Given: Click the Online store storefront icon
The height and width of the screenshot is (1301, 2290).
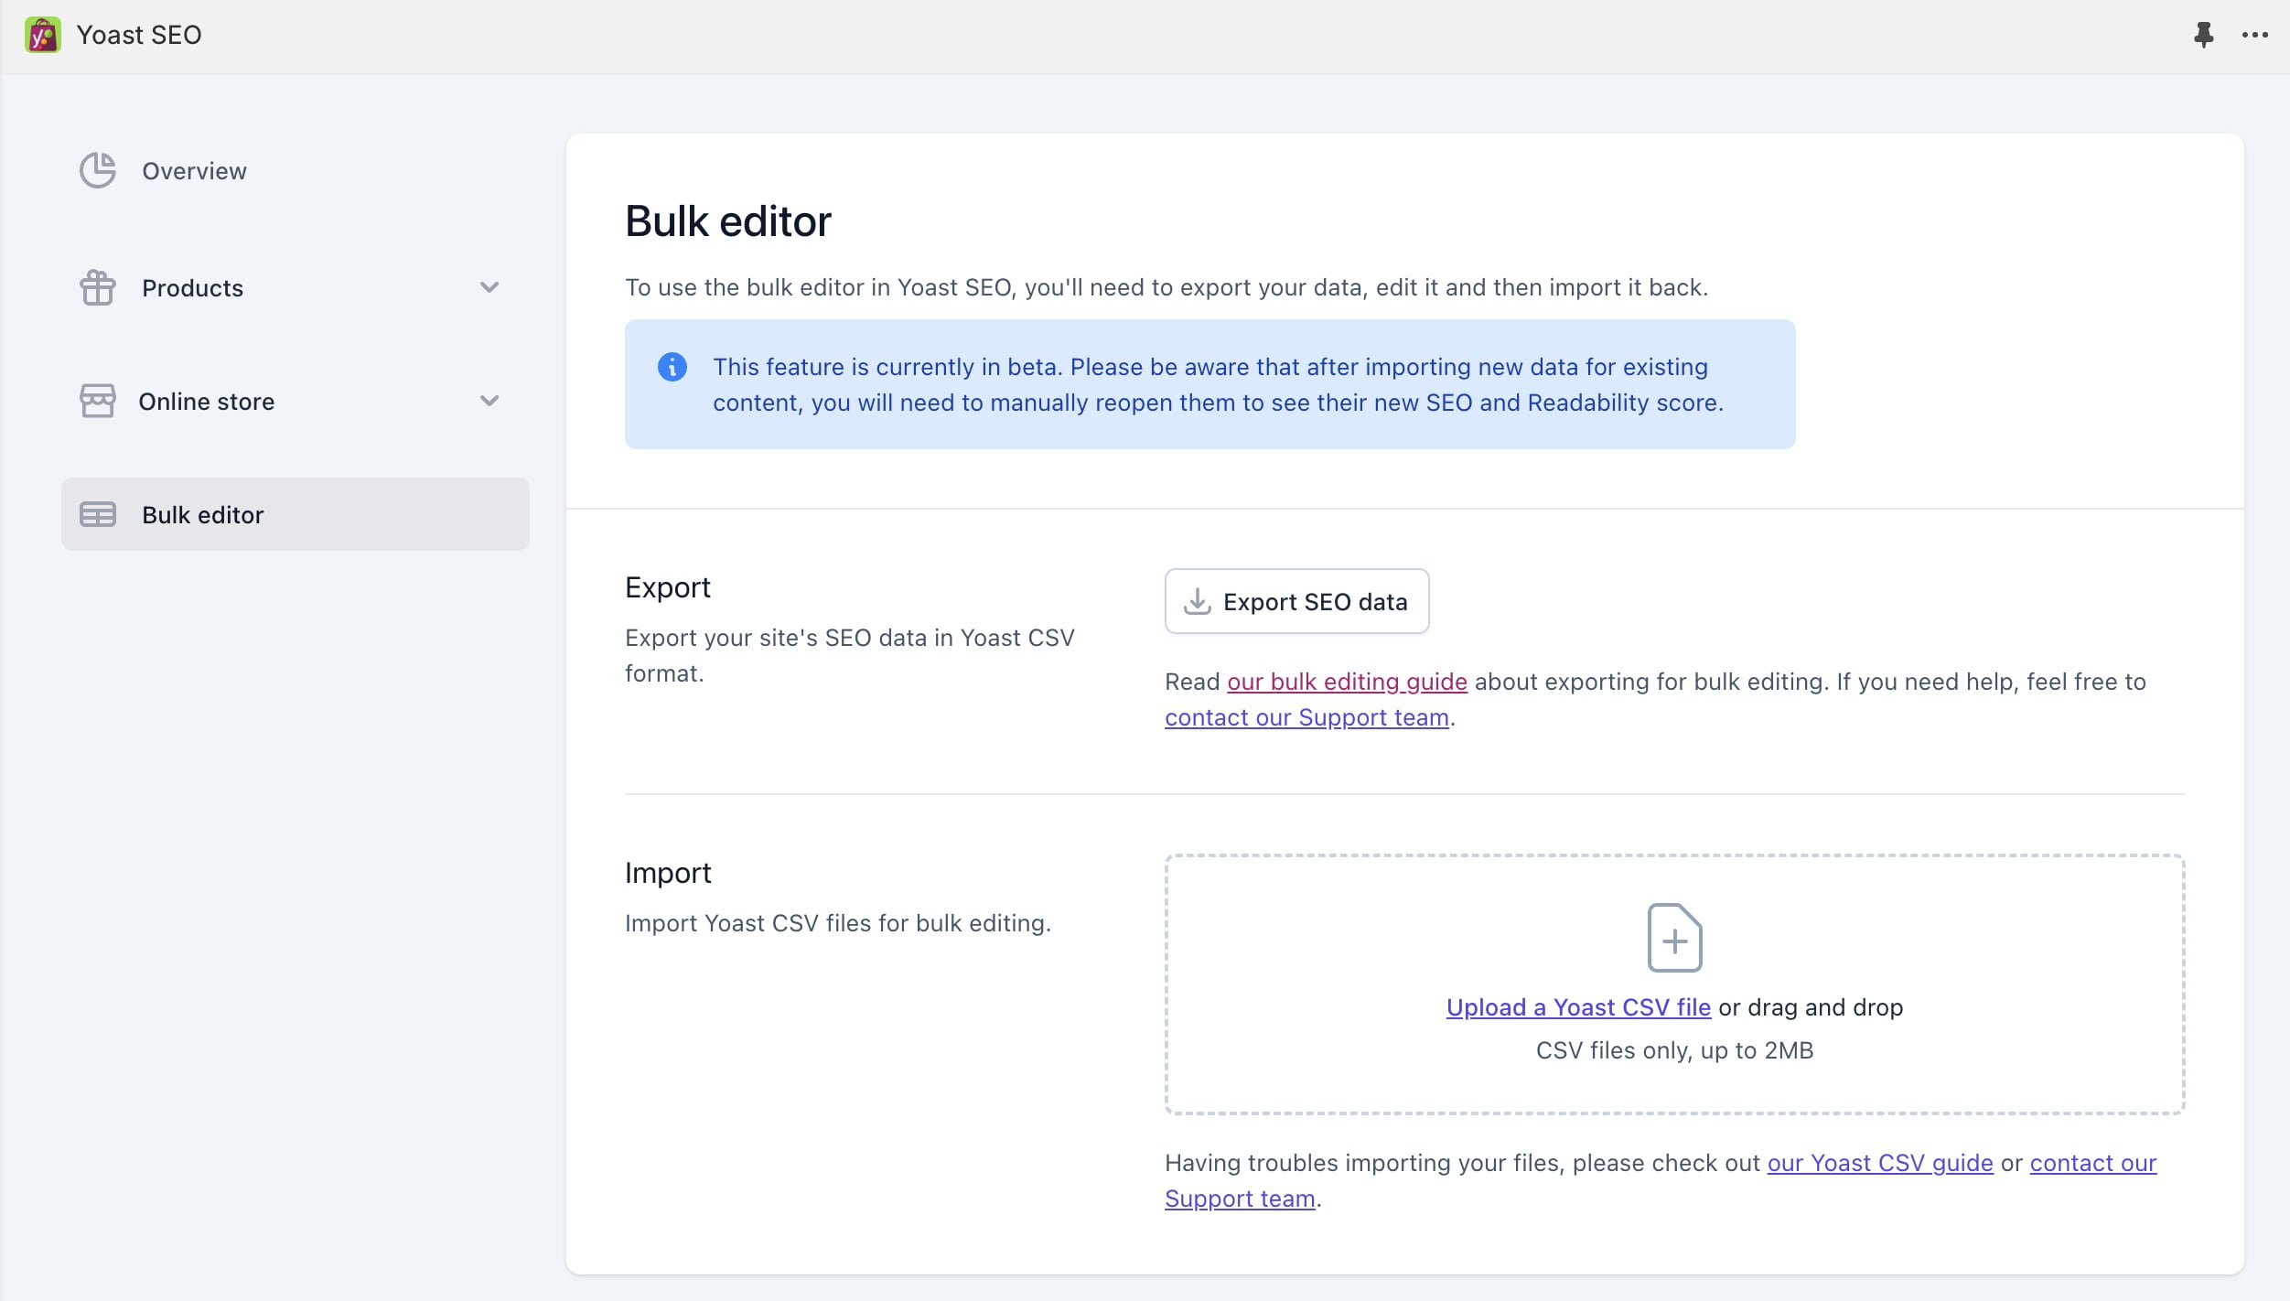Looking at the screenshot, I should [97, 401].
